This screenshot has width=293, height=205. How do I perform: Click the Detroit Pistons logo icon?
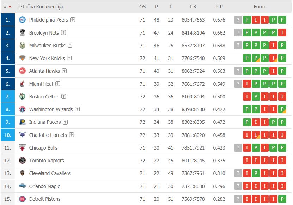coord(22,199)
